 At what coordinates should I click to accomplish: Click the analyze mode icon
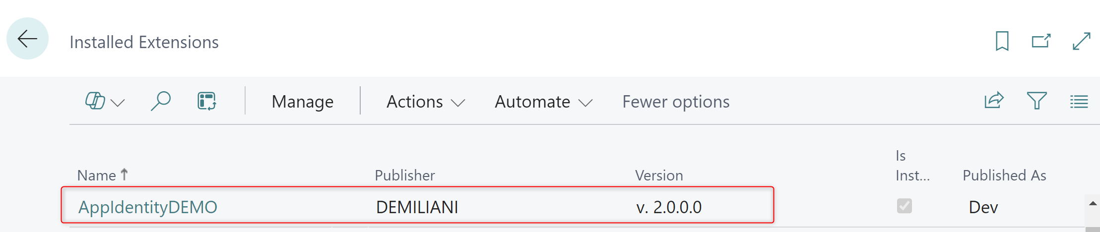pos(206,101)
